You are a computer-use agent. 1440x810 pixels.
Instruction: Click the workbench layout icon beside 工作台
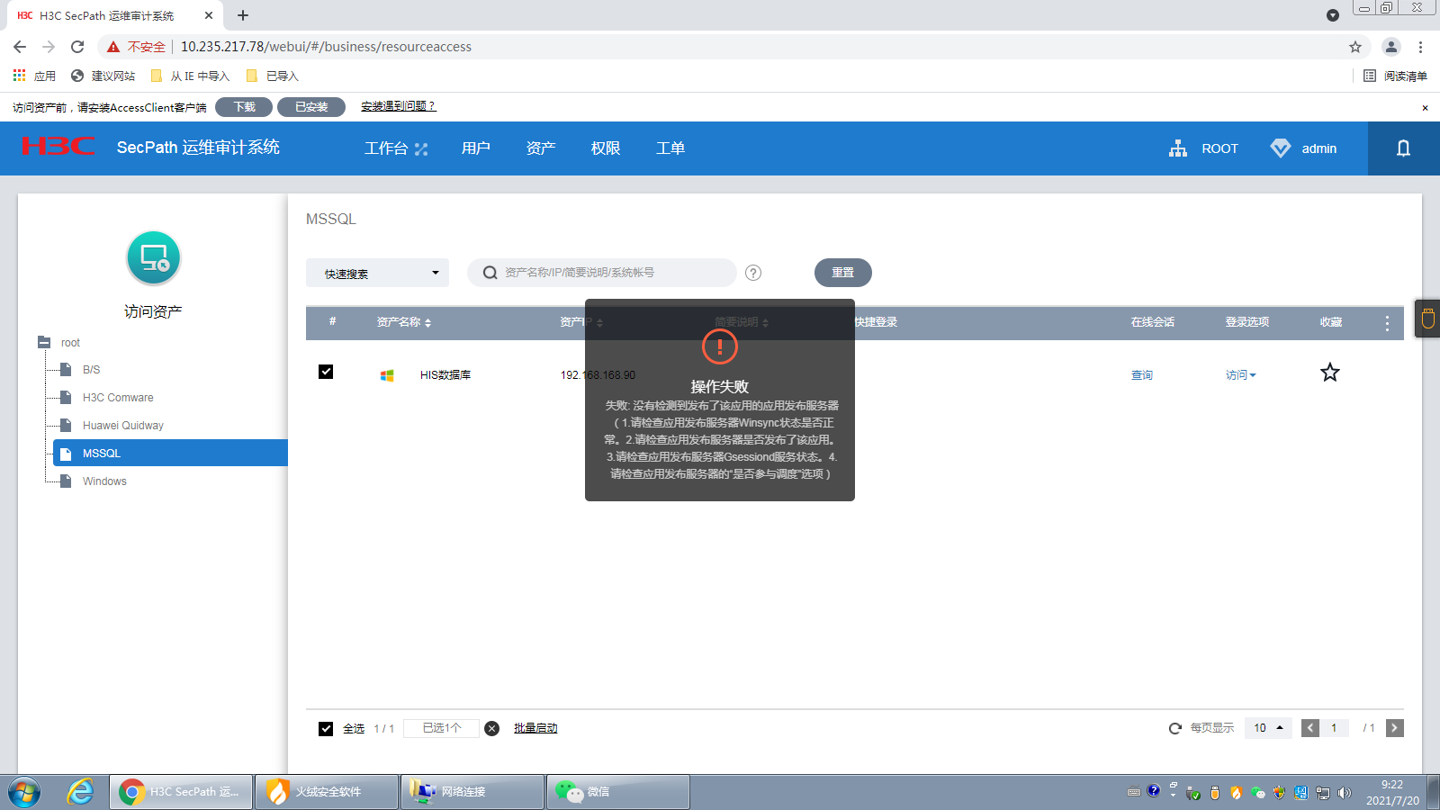[421, 148]
